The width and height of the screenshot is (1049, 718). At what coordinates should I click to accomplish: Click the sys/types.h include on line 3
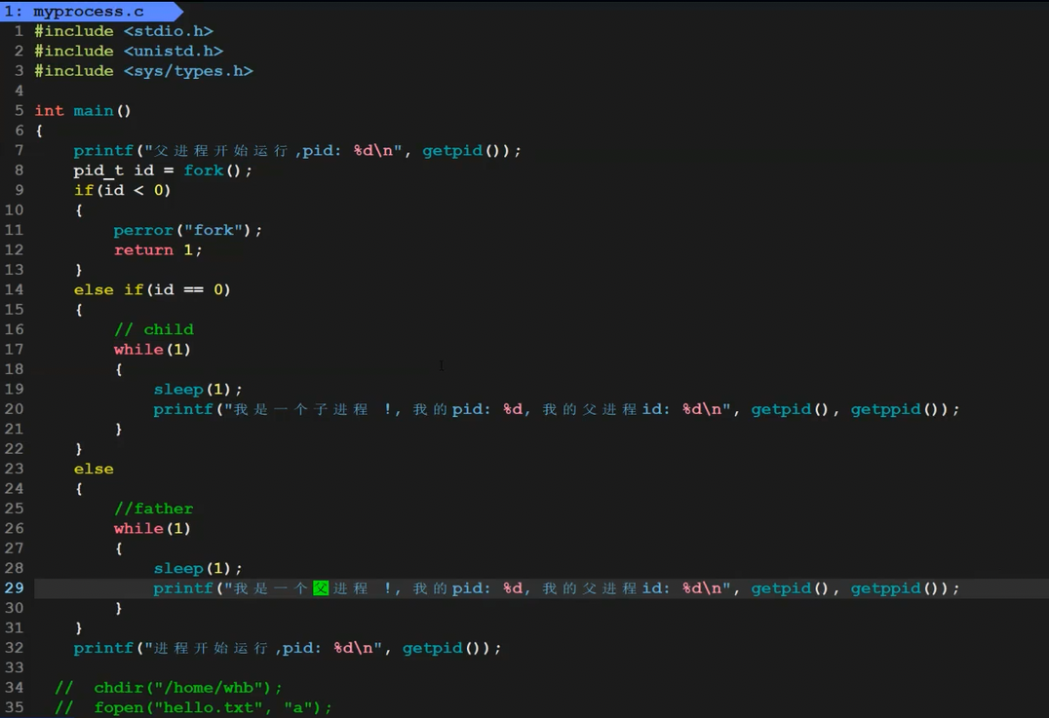click(x=188, y=71)
